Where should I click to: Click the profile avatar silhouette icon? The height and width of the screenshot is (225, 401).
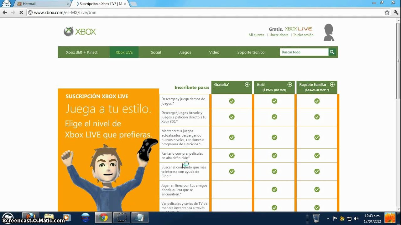(329, 32)
